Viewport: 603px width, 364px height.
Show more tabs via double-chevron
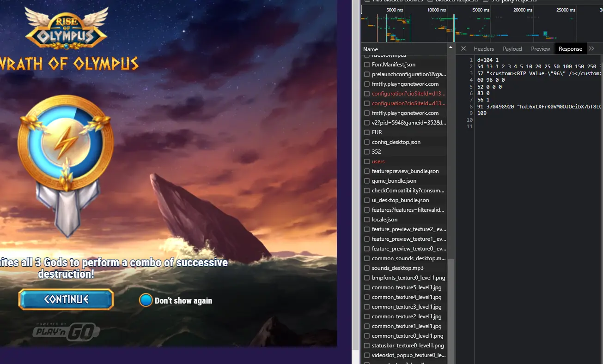point(591,48)
